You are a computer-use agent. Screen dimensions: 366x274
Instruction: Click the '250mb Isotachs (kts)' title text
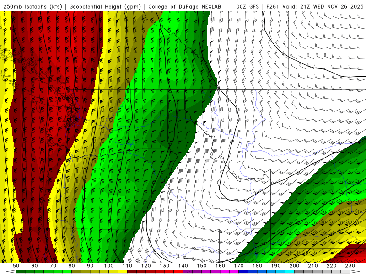[32, 6]
